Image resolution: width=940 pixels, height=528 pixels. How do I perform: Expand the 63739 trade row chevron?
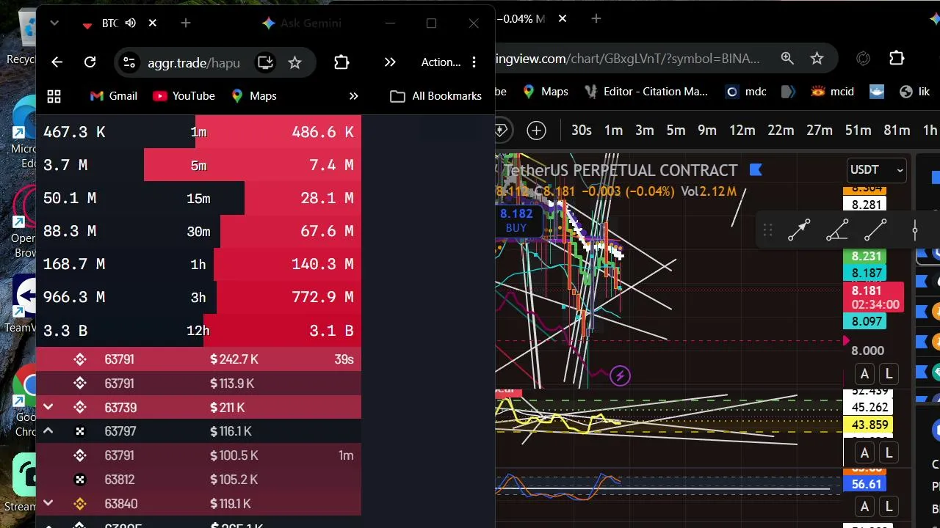48,407
